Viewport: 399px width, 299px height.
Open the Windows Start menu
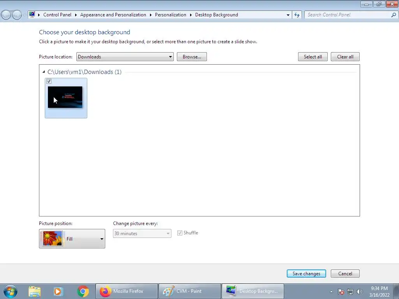pos(10,291)
